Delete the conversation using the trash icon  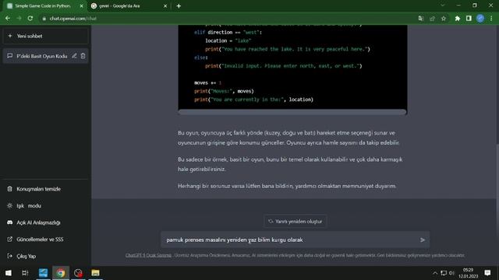click(x=83, y=56)
